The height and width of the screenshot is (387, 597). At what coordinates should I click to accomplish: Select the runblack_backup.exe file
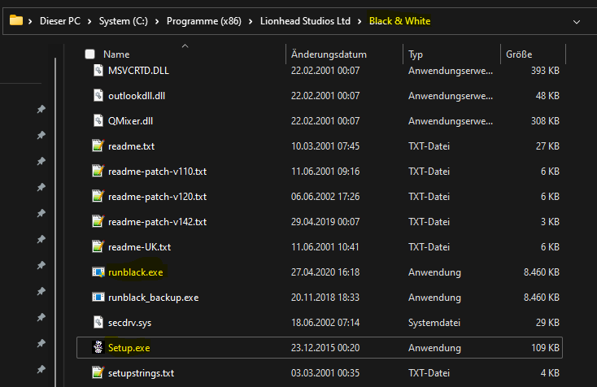coord(153,298)
